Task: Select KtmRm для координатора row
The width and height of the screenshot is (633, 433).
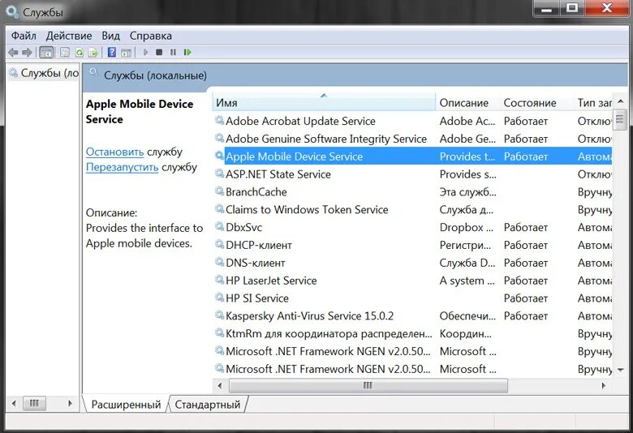Action: click(412, 334)
